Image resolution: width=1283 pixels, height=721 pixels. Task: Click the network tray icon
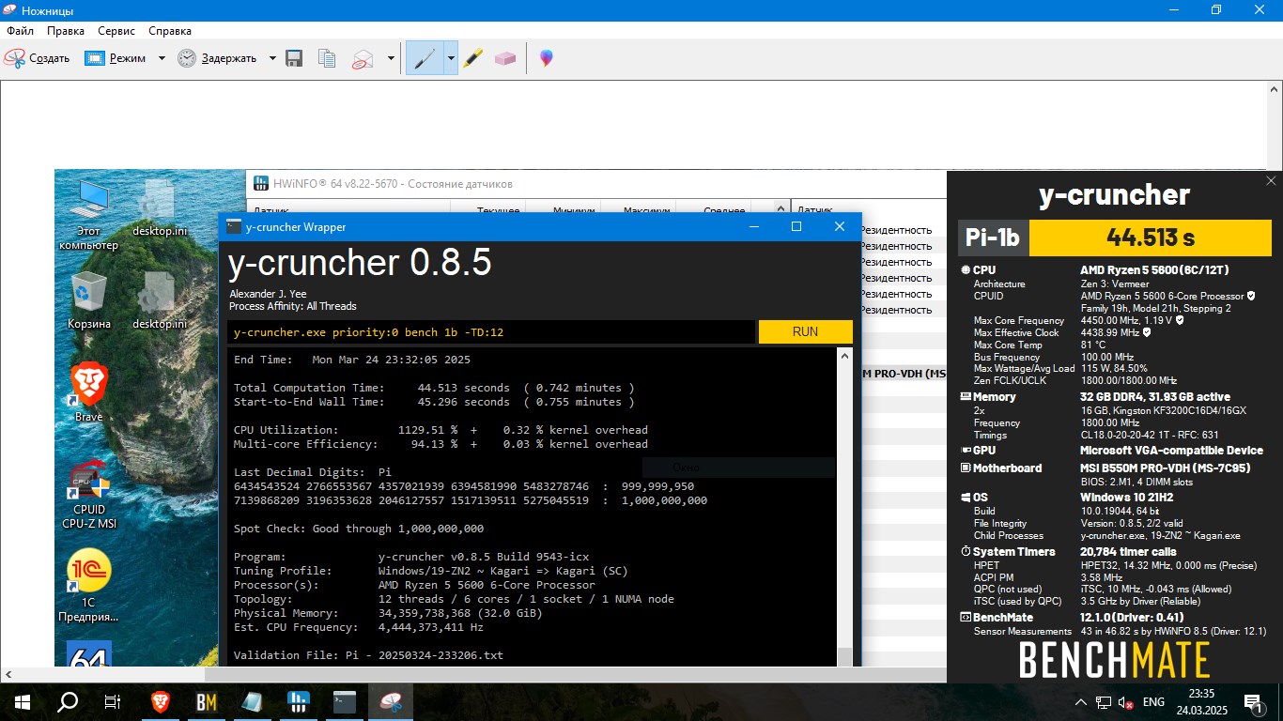point(1103,701)
